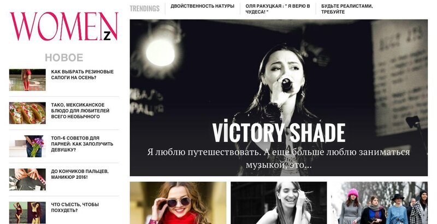The height and width of the screenshot is (224, 437).
Task: Open the rubber boots article thumbnail
Action: click(x=27, y=80)
